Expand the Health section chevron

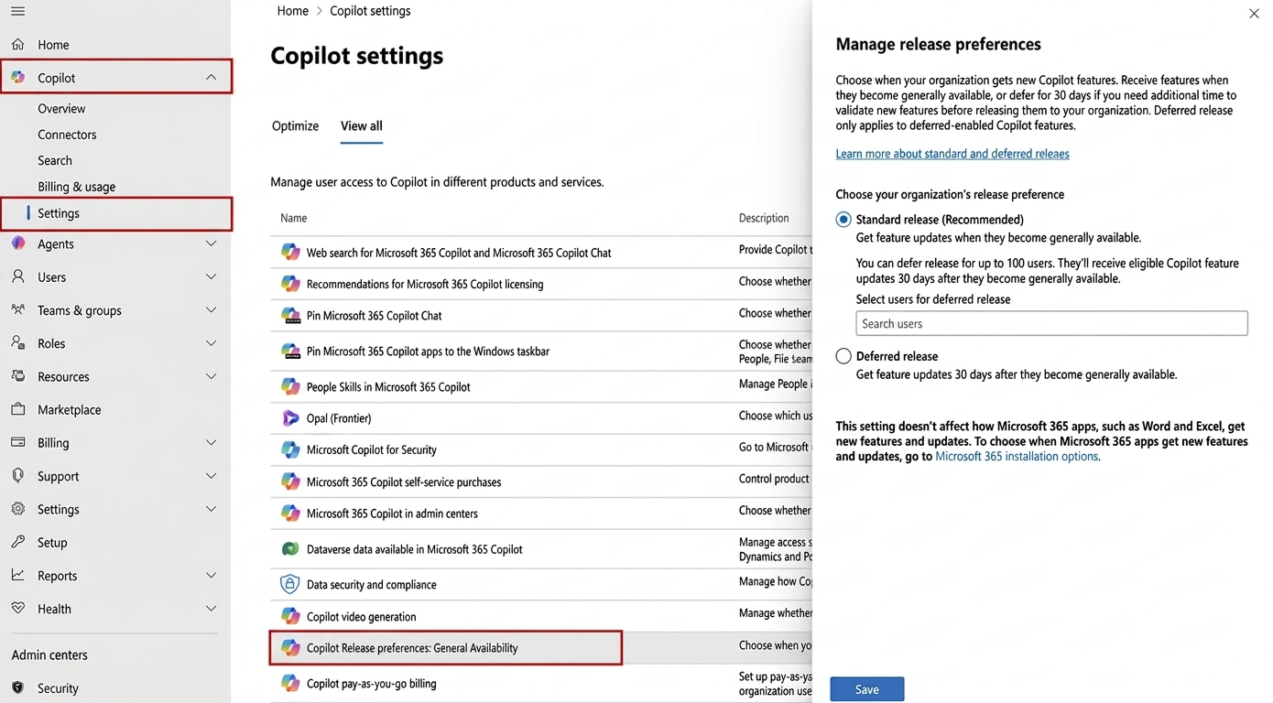coord(212,609)
